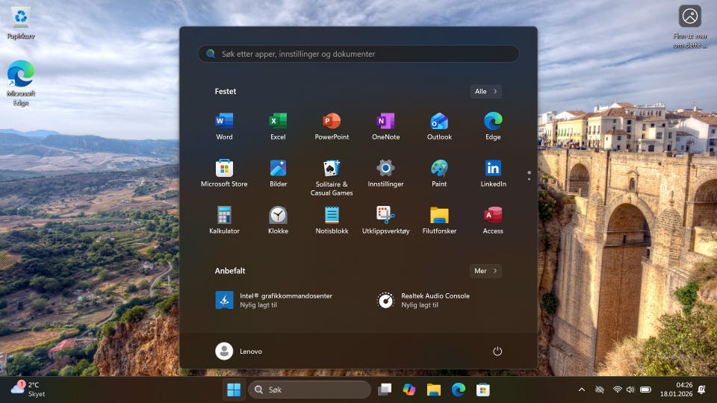Open OneNote pinned app
Image resolution: width=717 pixels, height=403 pixels.
[385, 126]
